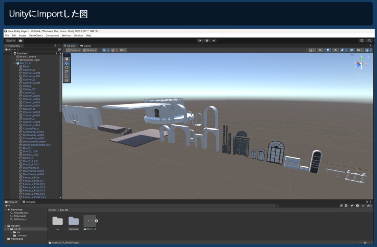Image resolution: width=377 pixels, height=247 pixels.
Task: Open Scene view panel options menu
Action: coord(370,45)
